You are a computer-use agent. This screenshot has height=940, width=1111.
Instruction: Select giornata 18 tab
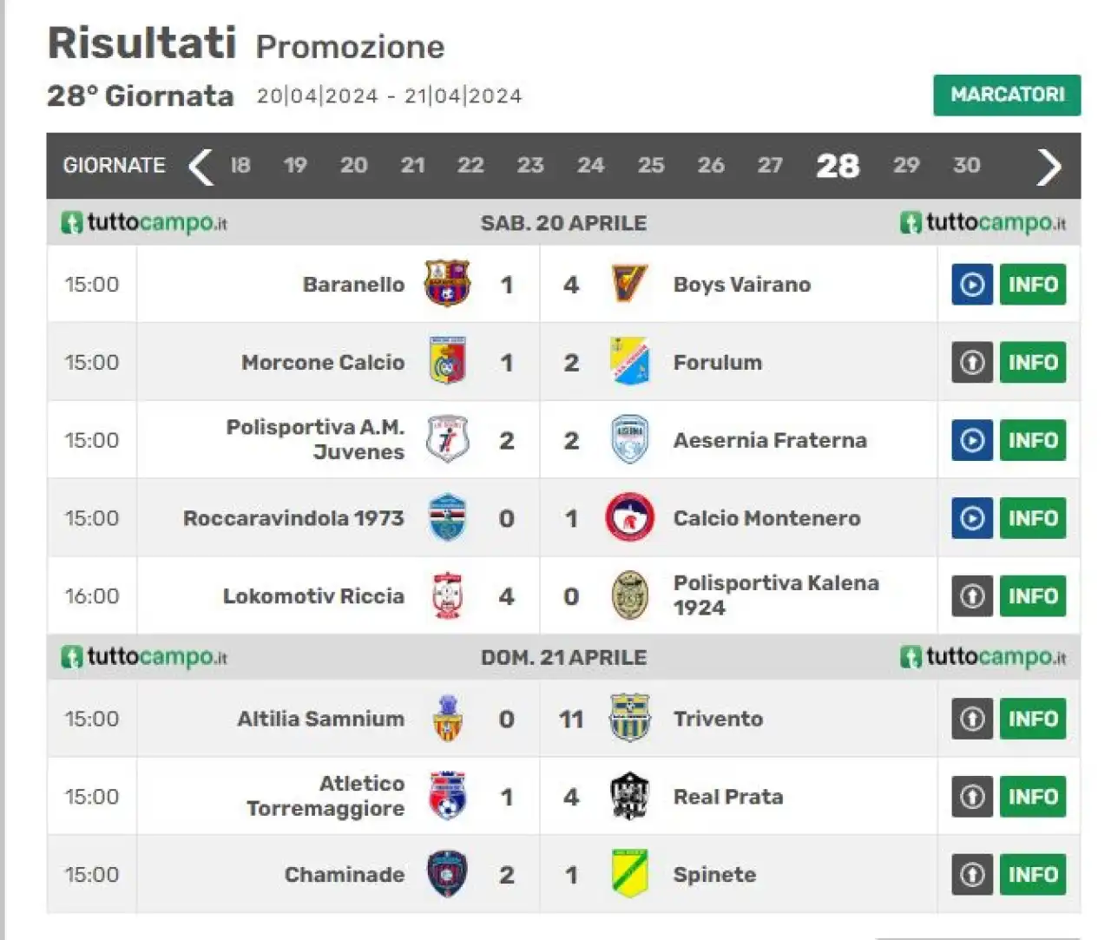(240, 165)
